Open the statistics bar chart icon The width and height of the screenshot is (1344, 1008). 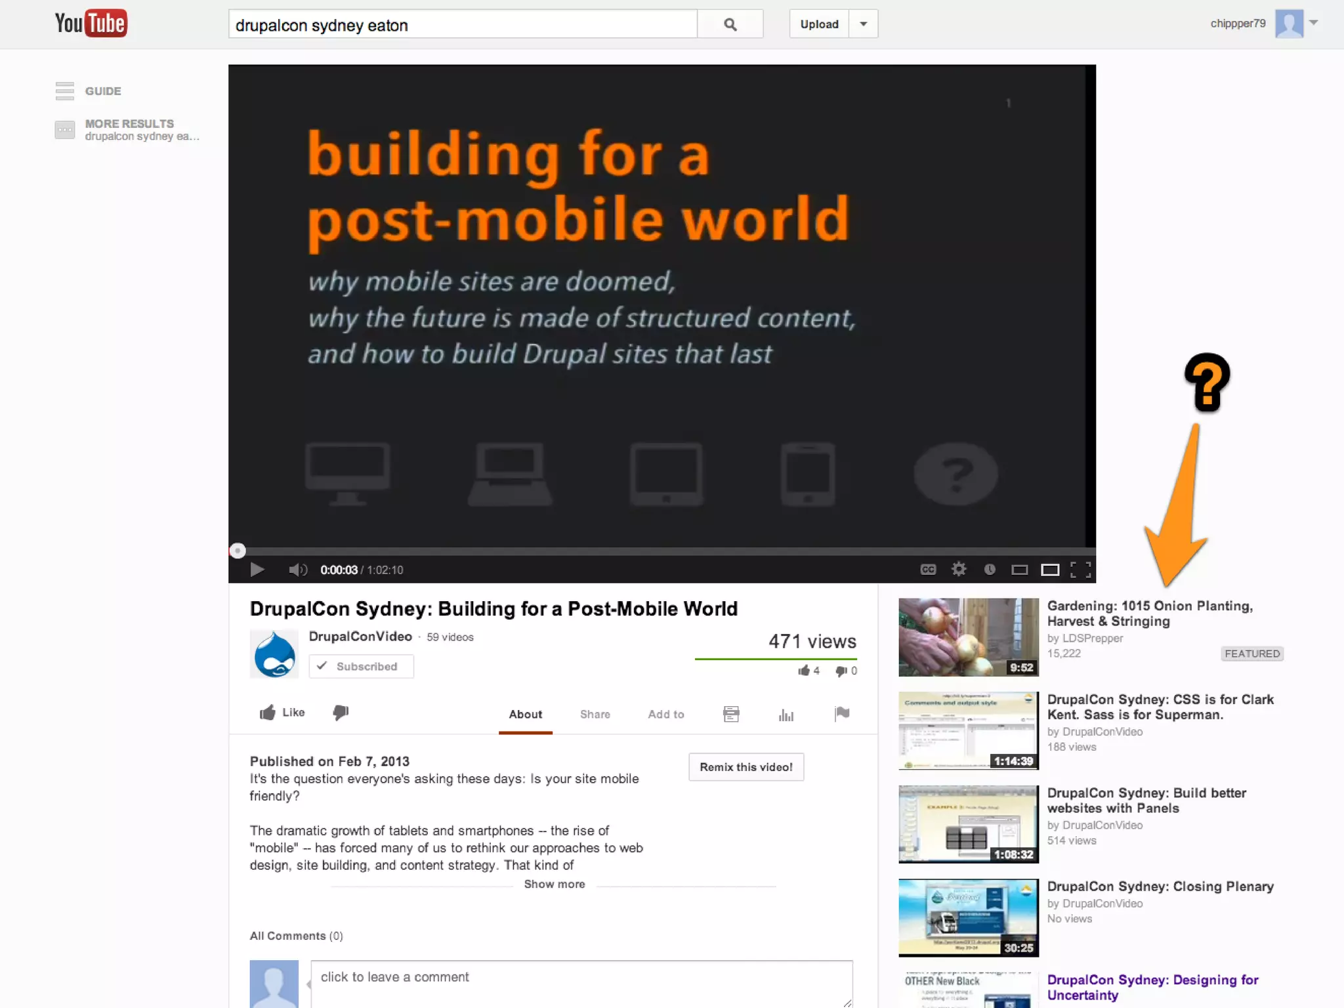786,714
